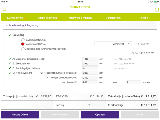
Task: Edit the Aantal gelijke vlakken field
Action: tap(90, 68)
